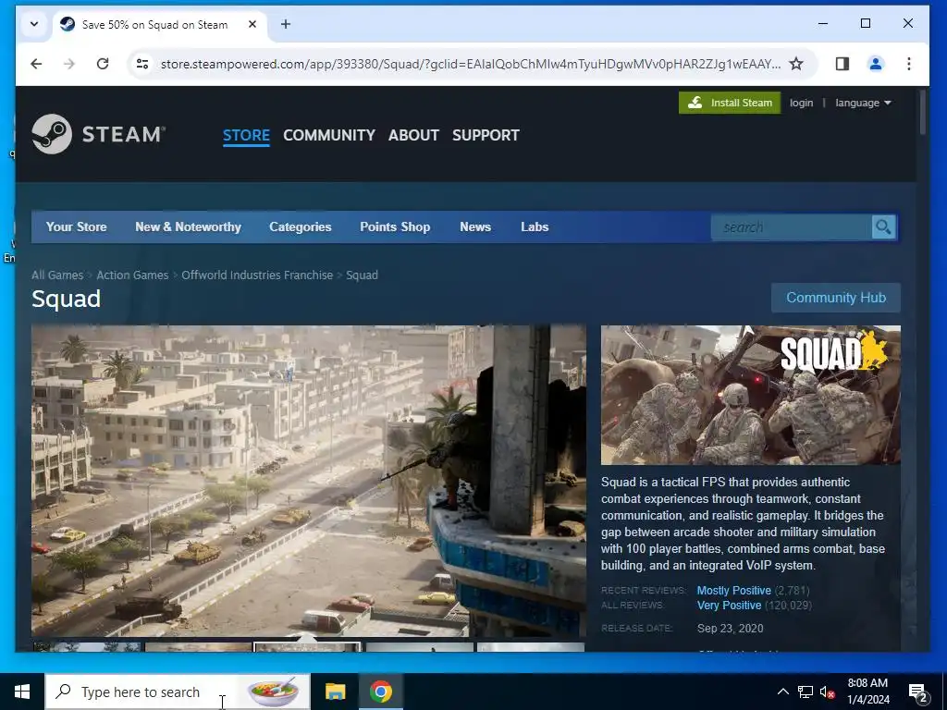Click All Games breadcrumb
This screenshot has height=710, width=947.
point(57,275)
